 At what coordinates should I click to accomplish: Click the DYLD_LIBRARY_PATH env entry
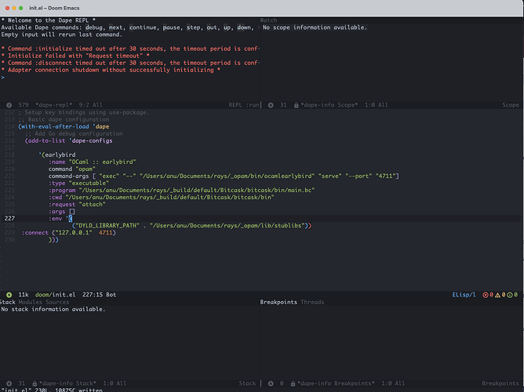pyautogui.click(x=192, y=226)
